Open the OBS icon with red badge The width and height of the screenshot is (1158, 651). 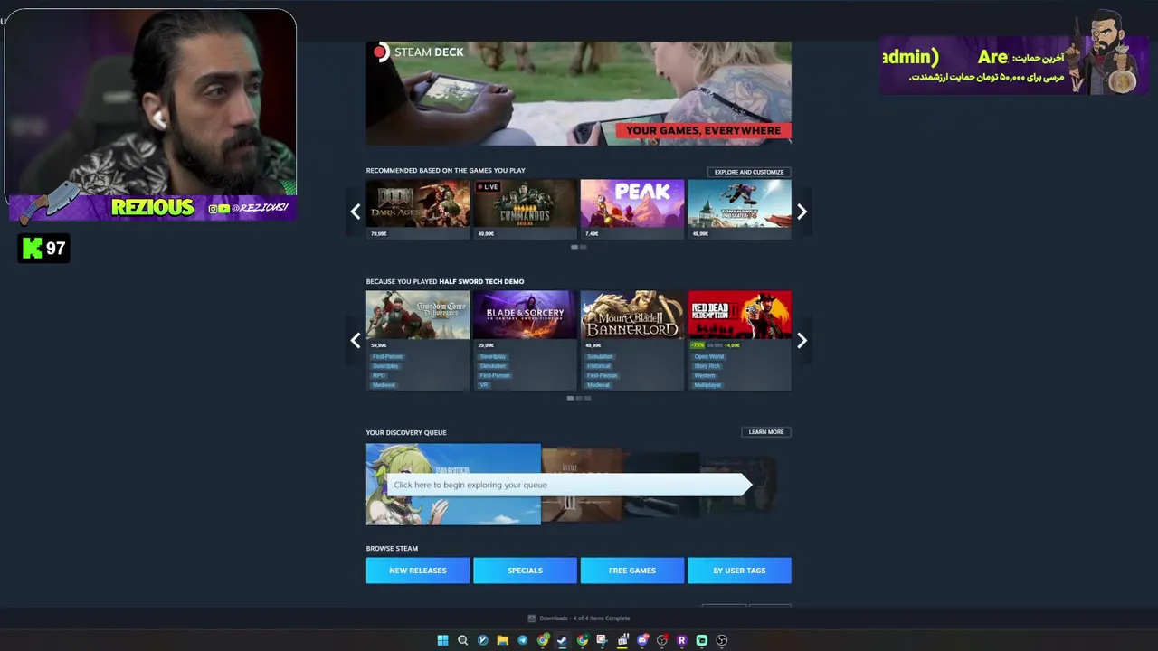[x=662, y=640]
